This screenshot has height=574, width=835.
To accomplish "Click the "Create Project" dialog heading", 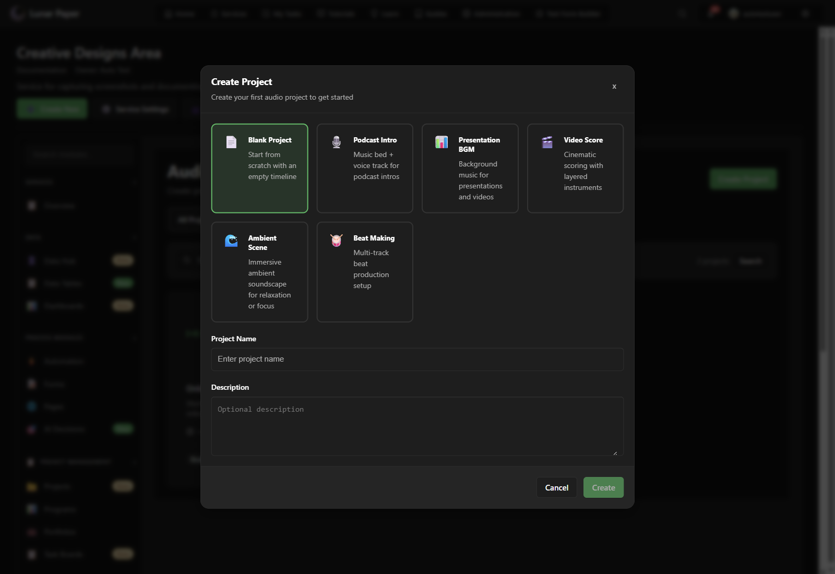I will click(242, 82).
